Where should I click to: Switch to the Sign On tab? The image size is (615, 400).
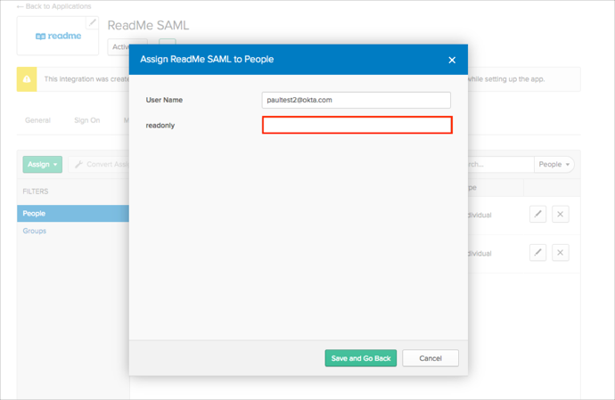point(86,119)
